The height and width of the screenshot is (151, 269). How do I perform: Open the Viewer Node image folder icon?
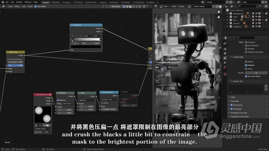point(220,6)
